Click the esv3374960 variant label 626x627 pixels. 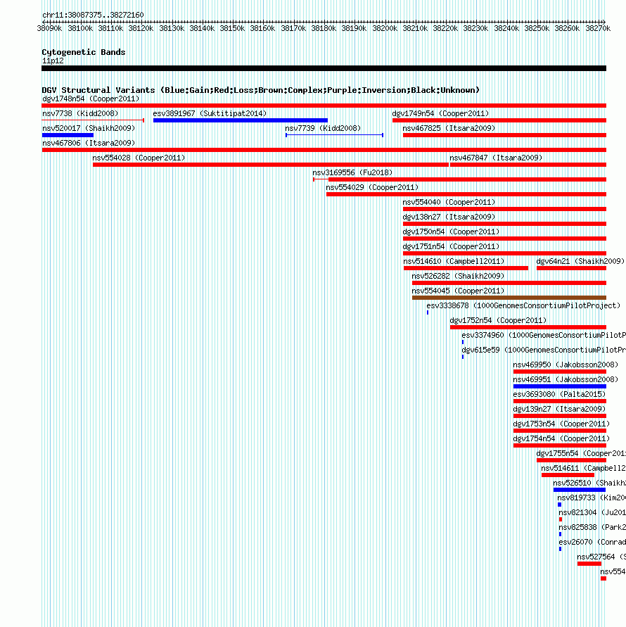click(544, 336)
